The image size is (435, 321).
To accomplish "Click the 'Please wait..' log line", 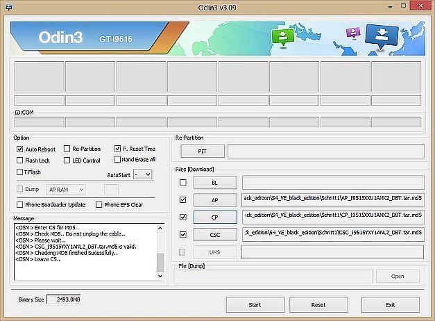I will point(40,240).
